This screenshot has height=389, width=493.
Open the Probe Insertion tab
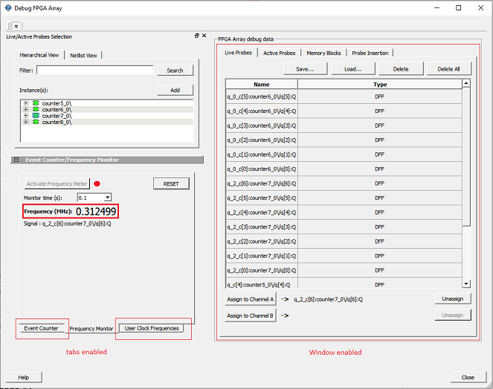(370, 53)
